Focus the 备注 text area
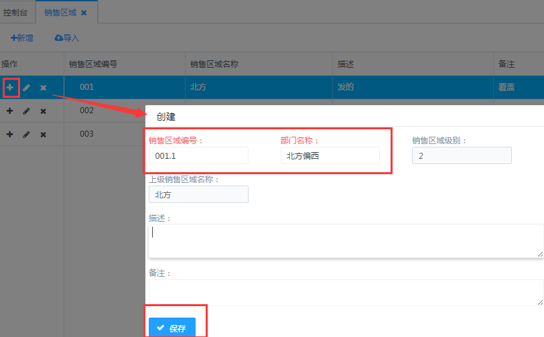Viewport: 544px width, 337px height. 346,293
